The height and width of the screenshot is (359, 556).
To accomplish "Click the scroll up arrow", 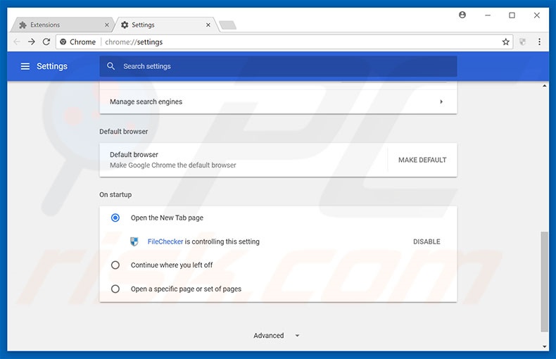I will pyautogui.click(x=544, y=86).
